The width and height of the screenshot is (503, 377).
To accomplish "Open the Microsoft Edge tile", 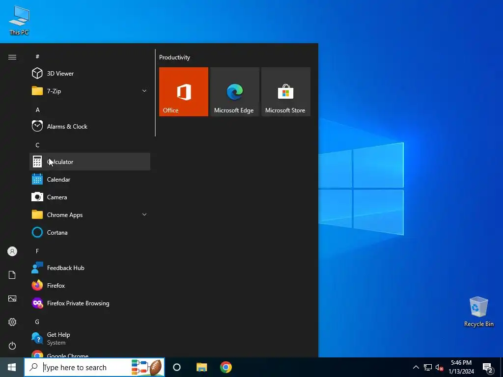I will (234, 92).
